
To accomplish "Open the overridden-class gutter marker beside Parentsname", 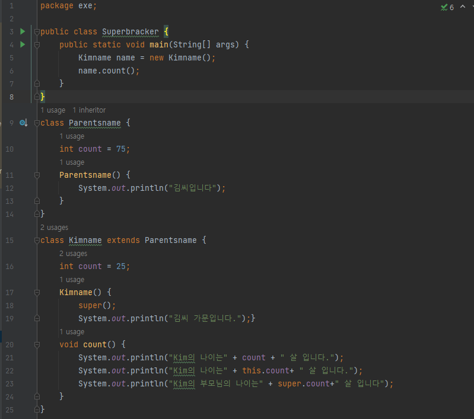I will click(x=23, y=123).
